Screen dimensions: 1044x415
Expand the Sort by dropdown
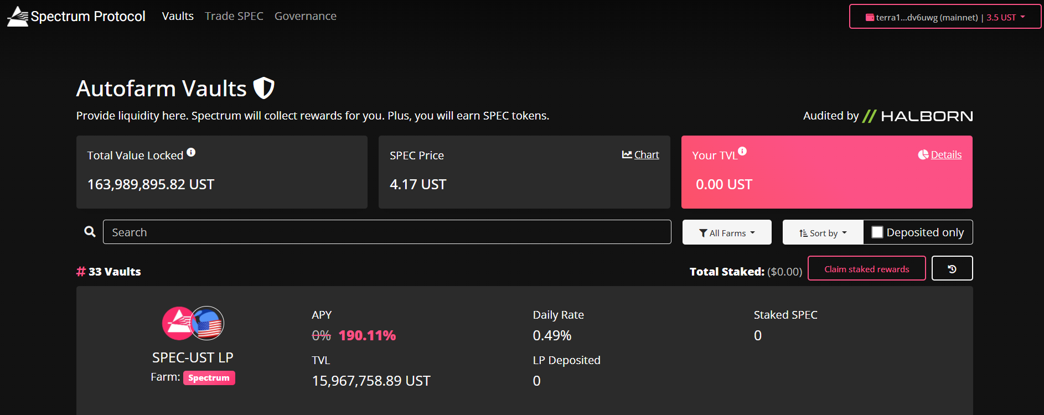tap(823, 232)
